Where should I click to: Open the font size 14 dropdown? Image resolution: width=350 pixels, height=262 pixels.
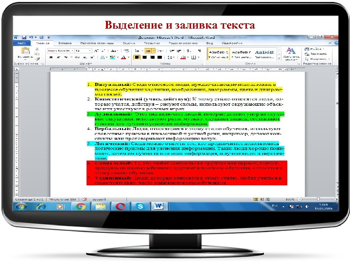click(90, 51)
